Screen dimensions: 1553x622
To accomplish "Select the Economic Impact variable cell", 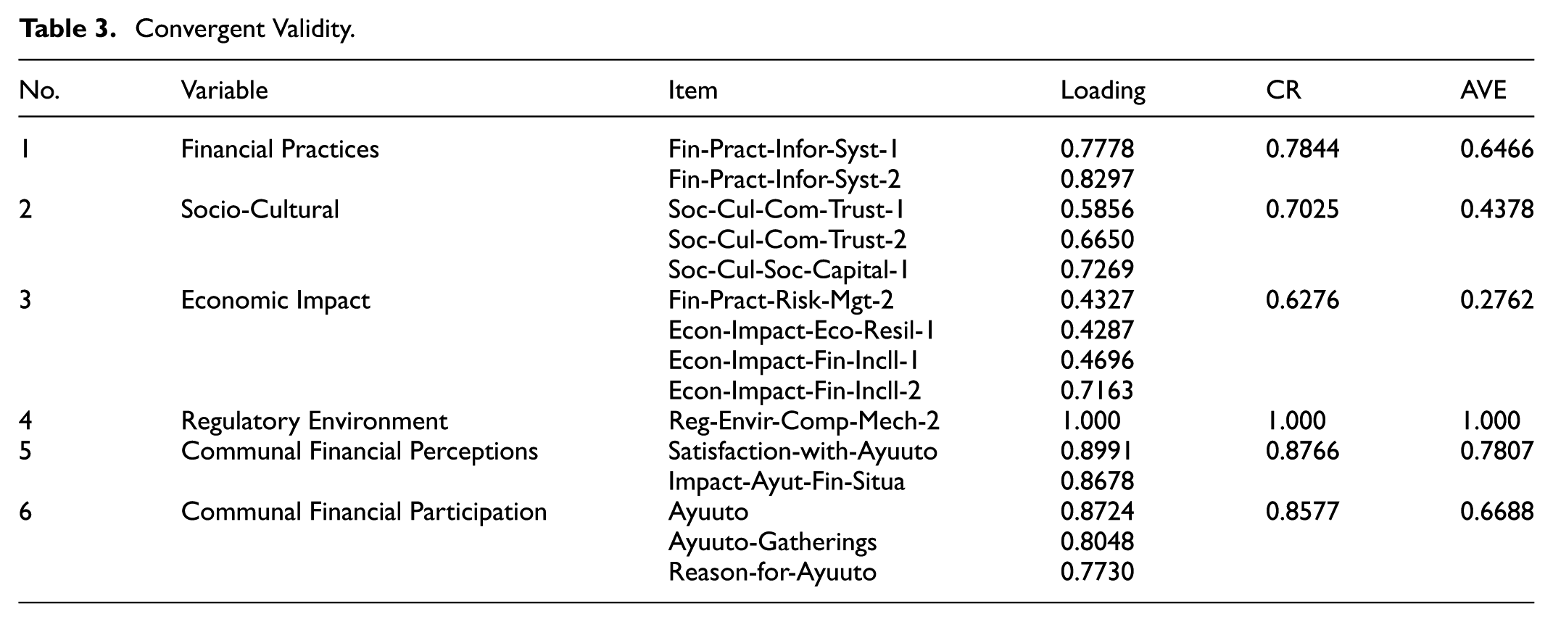I will [x=276, y=300].
